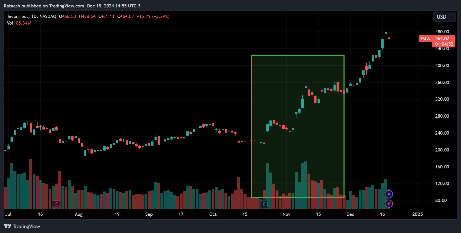Click the Tesla, Inc. symbol title
This screenshot has width=461, height=233.
tap(32, 16)
